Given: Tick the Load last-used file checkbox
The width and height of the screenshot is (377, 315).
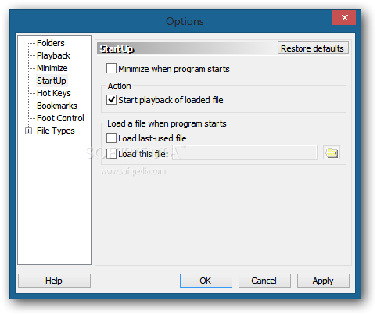Looking at the screenshot, I should [111, 138].
